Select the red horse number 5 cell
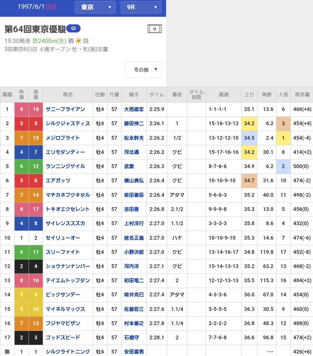 click(36, 123)
